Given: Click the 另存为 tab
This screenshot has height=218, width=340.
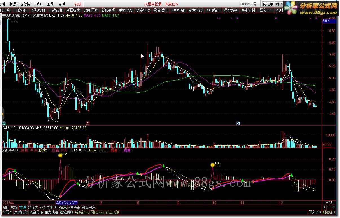Looking at the screenshot, I should coord(33,207).
